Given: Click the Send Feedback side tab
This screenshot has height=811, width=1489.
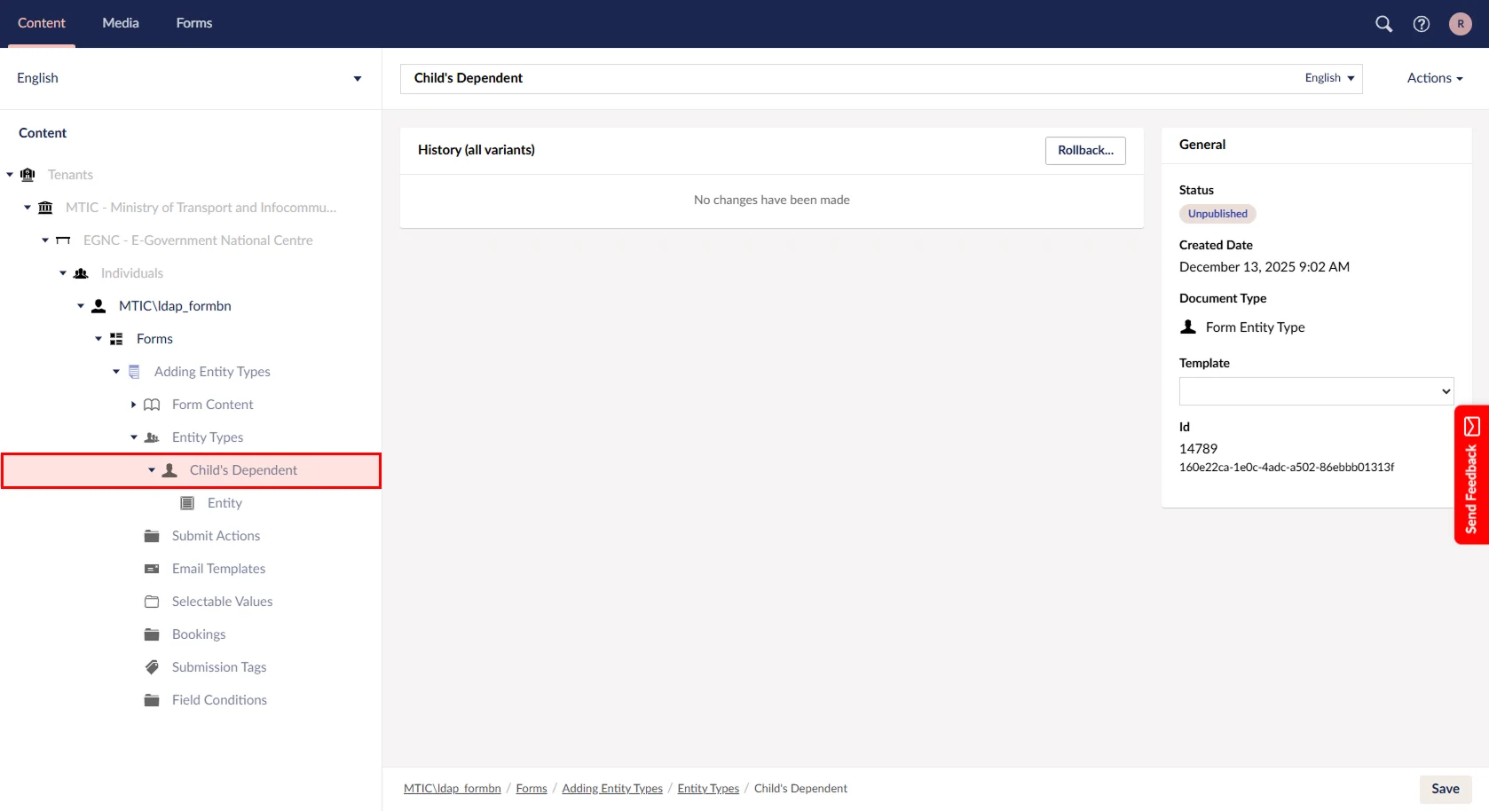Looking at the screenshot, I should point(1471,475).
